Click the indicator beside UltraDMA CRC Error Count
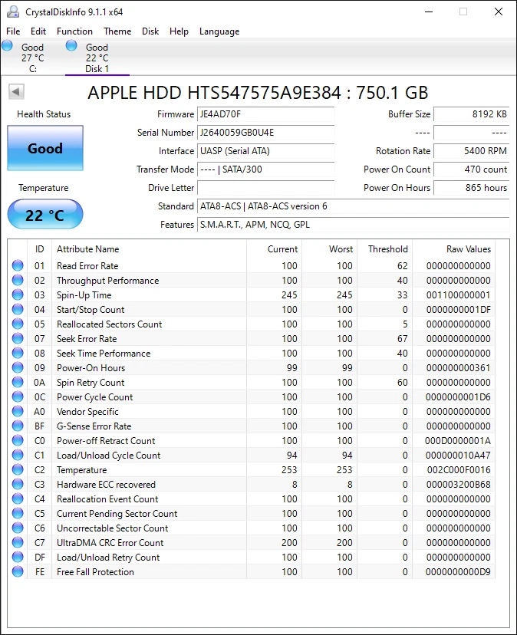This screenshot has width=517, height=635. 17,542
